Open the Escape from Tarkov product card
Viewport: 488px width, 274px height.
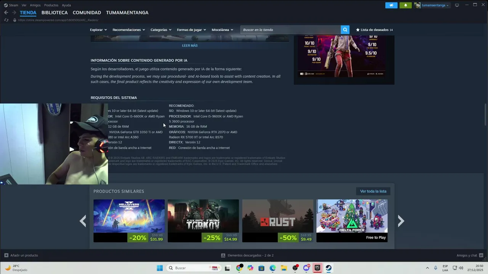click(203, 221)
